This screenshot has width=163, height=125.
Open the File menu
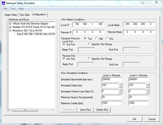(x=5, y=9)
